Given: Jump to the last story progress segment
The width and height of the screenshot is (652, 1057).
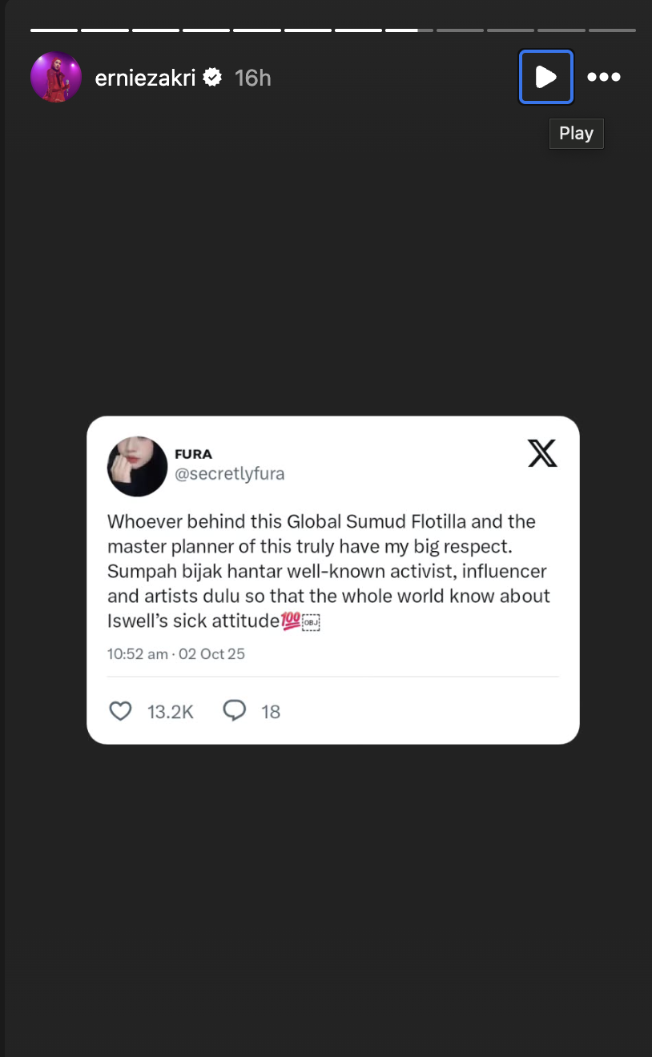Looking at the screenshot, I should click(612, 30).
